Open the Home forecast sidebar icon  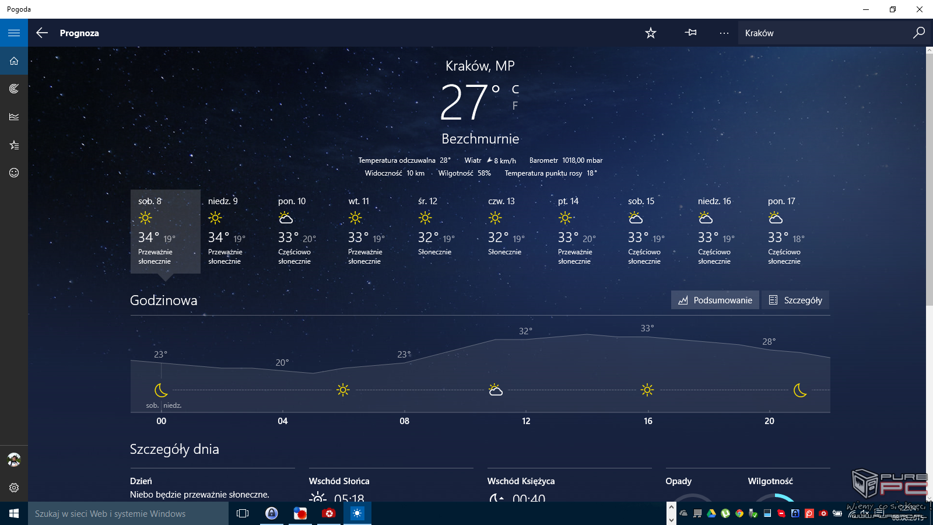point(14,61)
